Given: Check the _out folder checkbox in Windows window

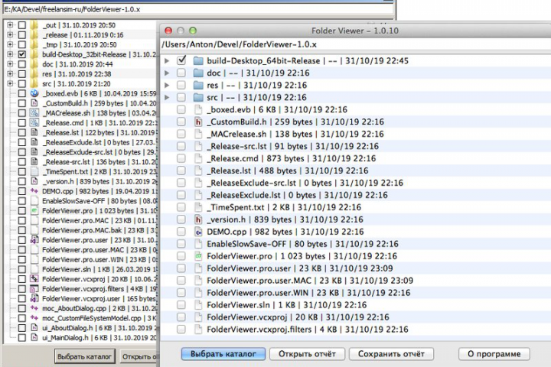Looking at the screenshot, I should pos(21,25).
